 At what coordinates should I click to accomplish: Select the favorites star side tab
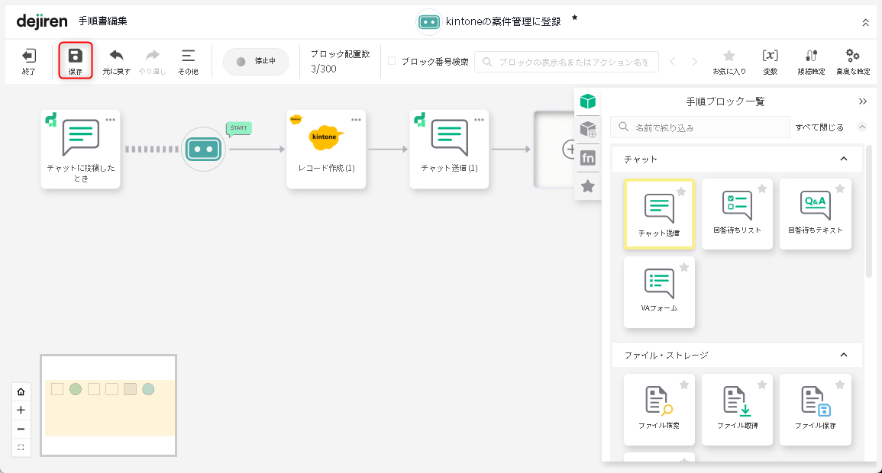click(588, 186)
